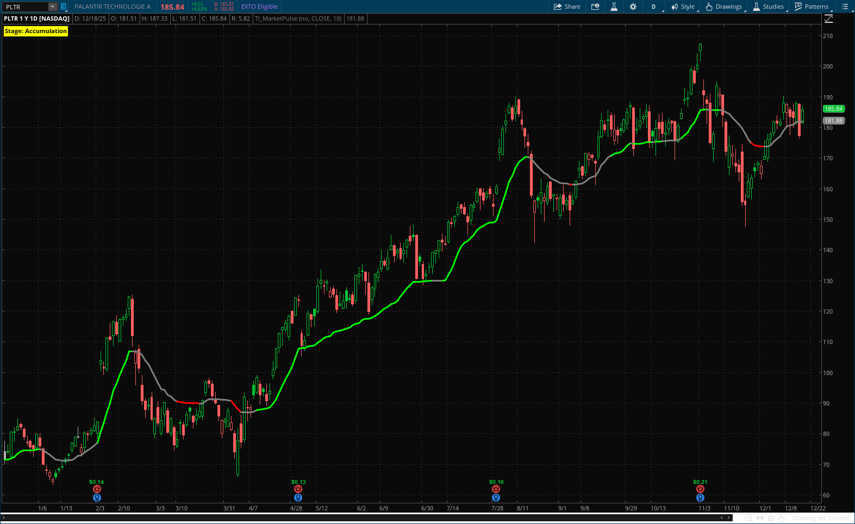Open the trade alert calendar icon
This screenshot has height=524, width=855.
pyautogui.click(x=595, y=7)
